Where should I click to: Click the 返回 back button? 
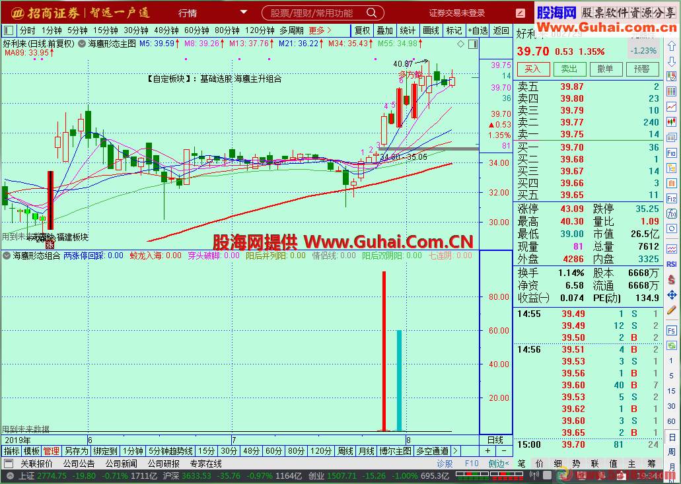pyautogui.click(x=501, y=30)
